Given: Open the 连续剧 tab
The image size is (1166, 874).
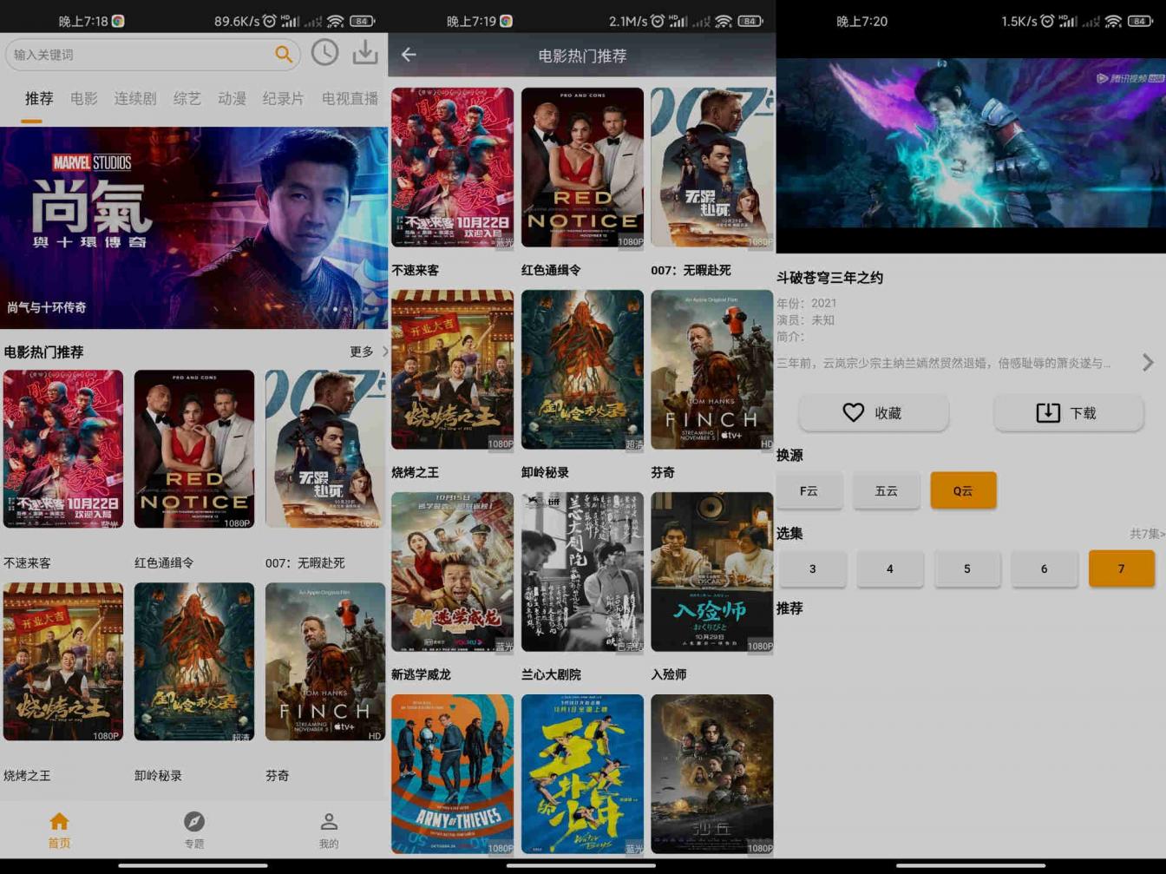Looking at the screenshot, I should (x=135, y=98).
